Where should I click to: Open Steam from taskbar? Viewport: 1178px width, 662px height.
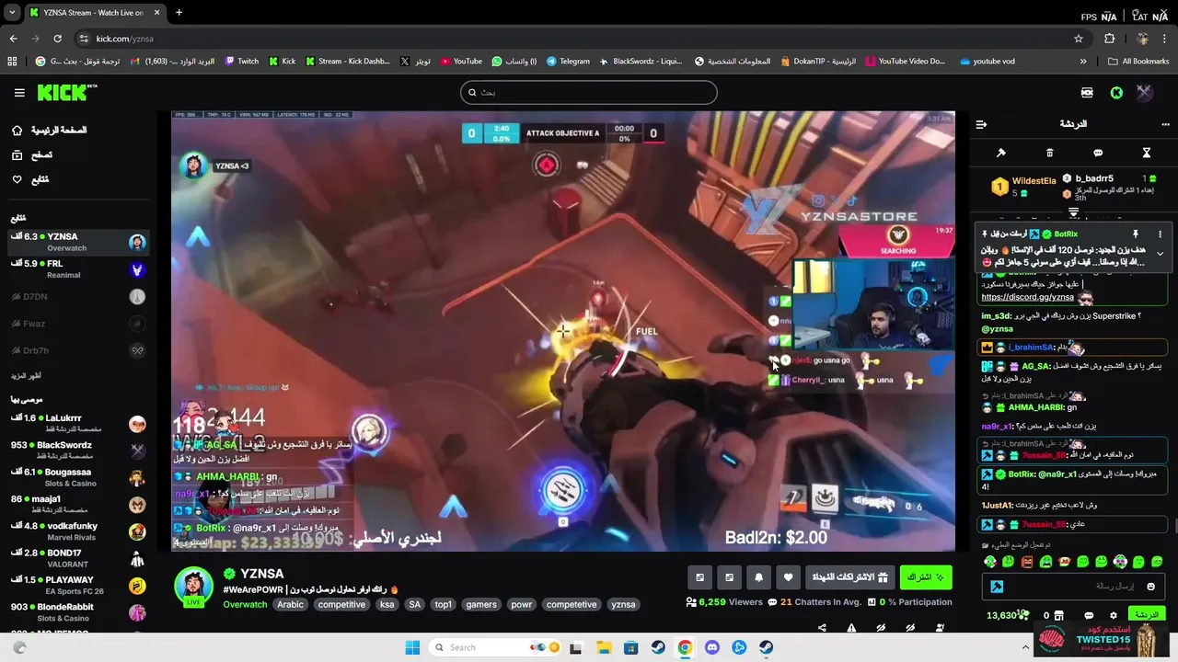(658, 647)
